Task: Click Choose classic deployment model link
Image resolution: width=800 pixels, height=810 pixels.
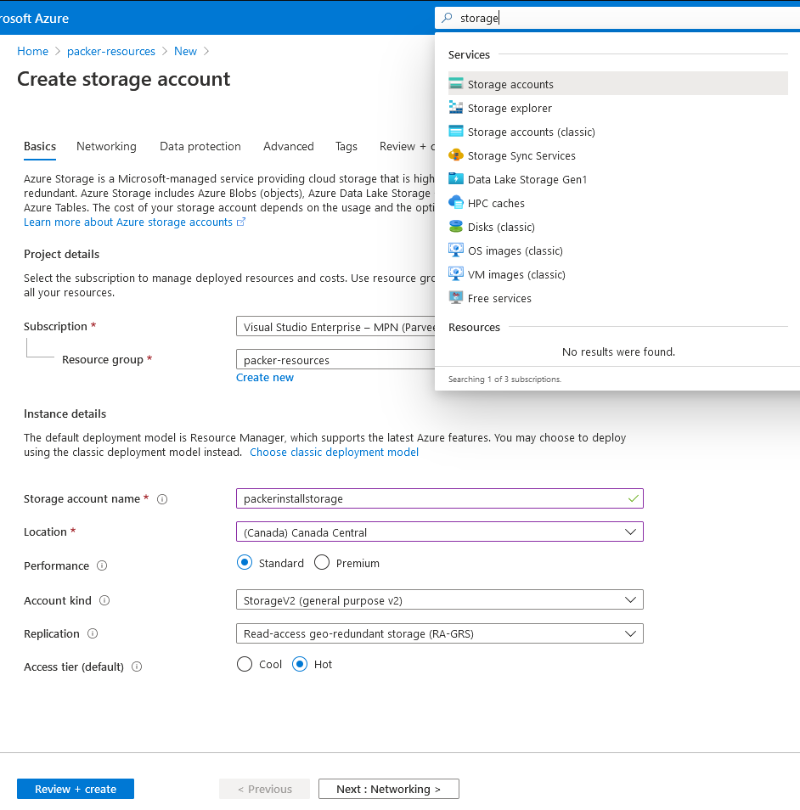Action: (334, 453)
